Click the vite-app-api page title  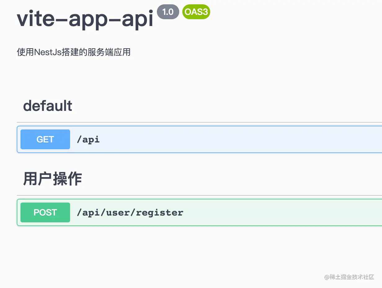[85, 19]
